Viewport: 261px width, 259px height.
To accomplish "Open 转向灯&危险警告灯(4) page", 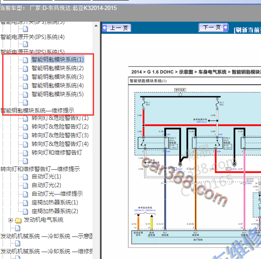I will point(60,144).
